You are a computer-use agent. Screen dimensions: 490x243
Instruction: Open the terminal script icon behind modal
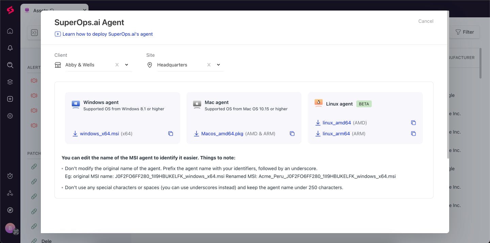[x=34, y=33]
